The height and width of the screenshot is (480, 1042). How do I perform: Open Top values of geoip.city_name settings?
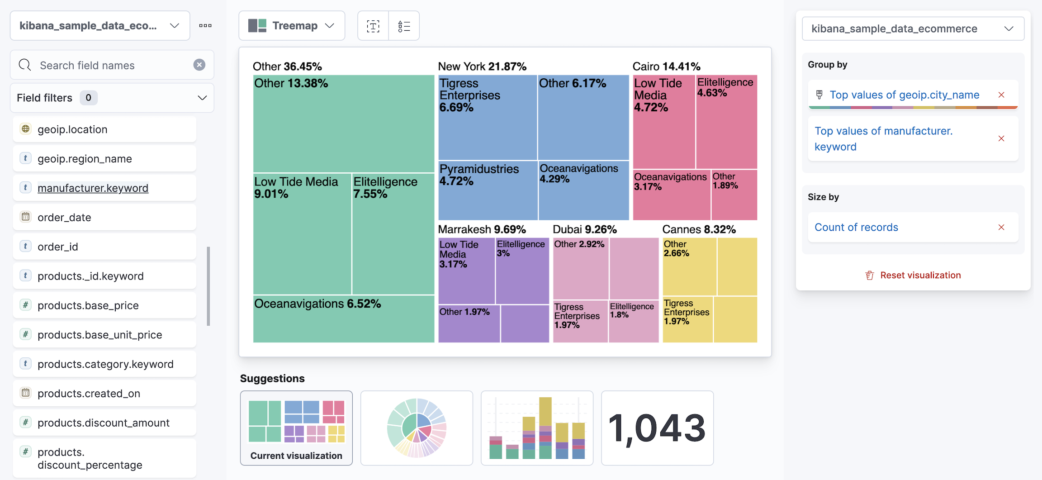[904, 95]
